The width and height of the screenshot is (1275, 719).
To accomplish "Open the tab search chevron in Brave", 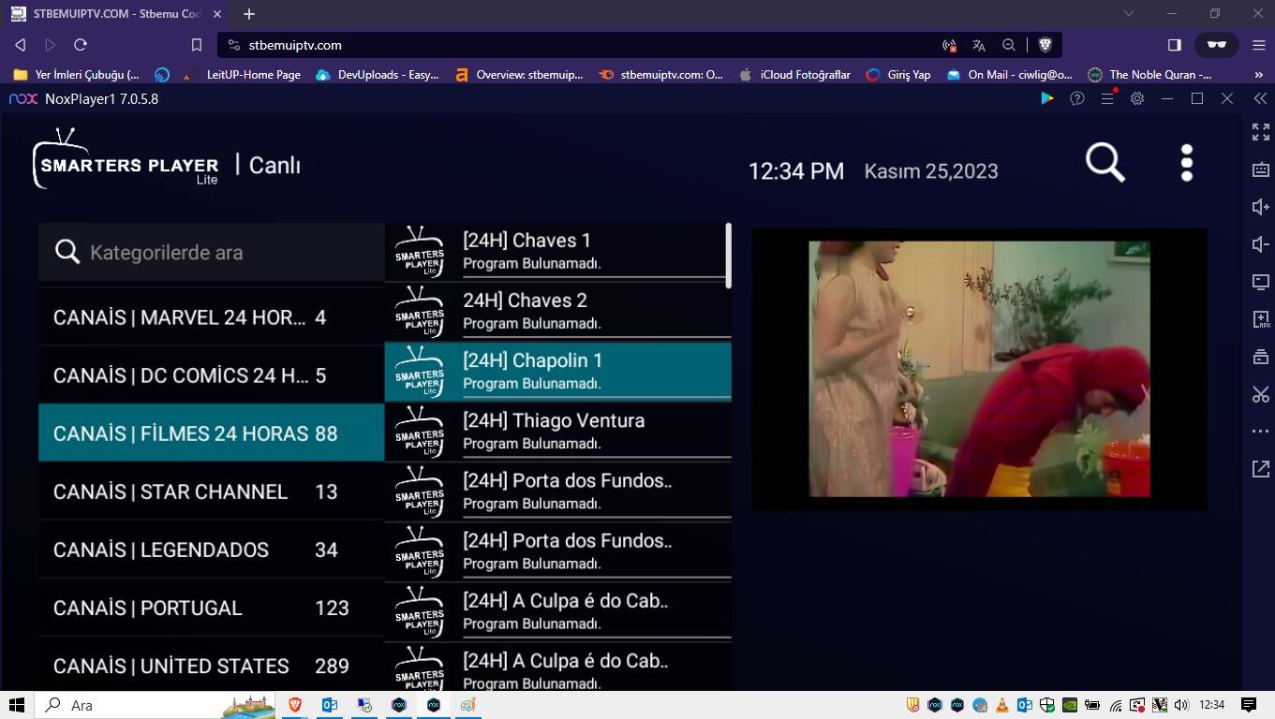I will click(x=1129, y=14).
